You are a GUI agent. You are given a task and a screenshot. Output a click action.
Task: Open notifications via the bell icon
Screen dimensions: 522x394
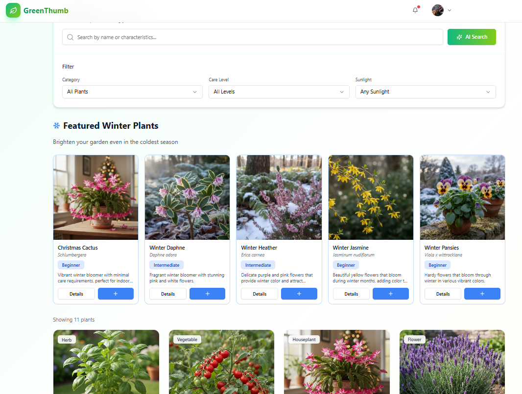pyautogui.click(x=415, y=10)
